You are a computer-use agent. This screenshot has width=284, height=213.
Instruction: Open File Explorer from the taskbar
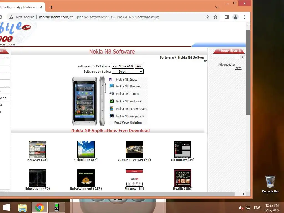tap(22, 207)
